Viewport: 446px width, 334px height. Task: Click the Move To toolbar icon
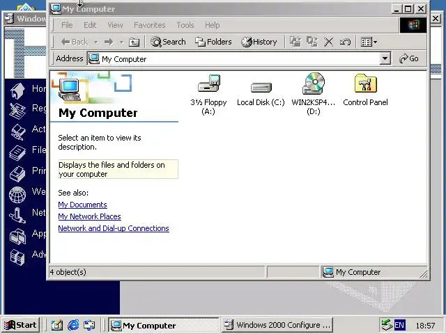pyautogui.click(x=295, y=42)
